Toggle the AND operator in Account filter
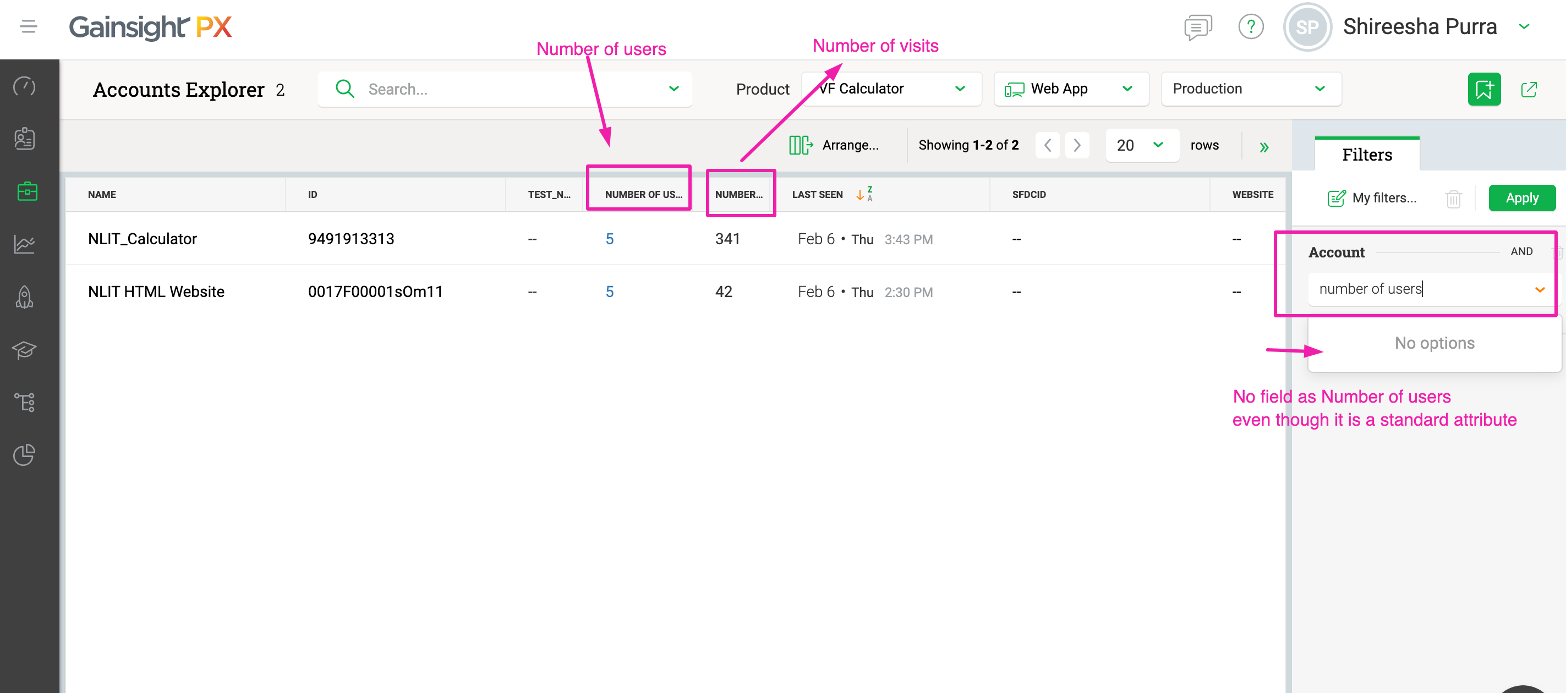This screenshot has height=693, width=1566. (x=1521, y=251)
